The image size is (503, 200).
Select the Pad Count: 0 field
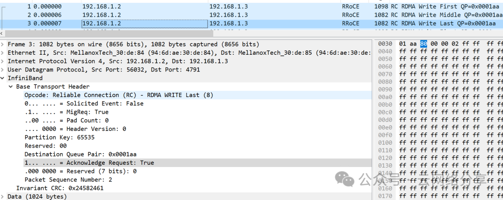(x=67, y=121)
